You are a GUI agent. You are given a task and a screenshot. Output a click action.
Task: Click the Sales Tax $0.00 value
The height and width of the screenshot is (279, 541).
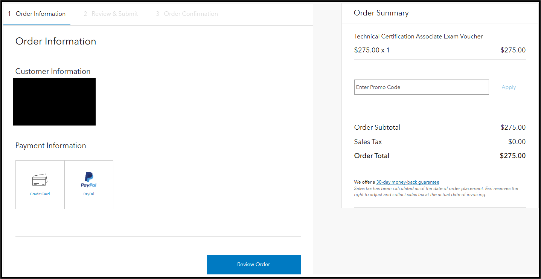pos(517,142)
